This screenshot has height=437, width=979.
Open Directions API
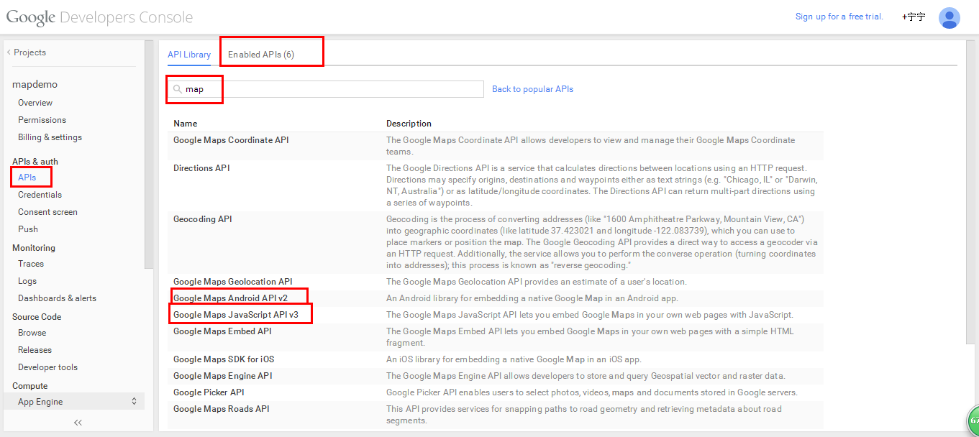(202, 168)
